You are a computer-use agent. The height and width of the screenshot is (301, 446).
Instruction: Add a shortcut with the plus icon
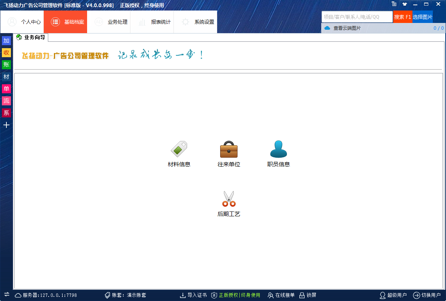coord(6,125)
